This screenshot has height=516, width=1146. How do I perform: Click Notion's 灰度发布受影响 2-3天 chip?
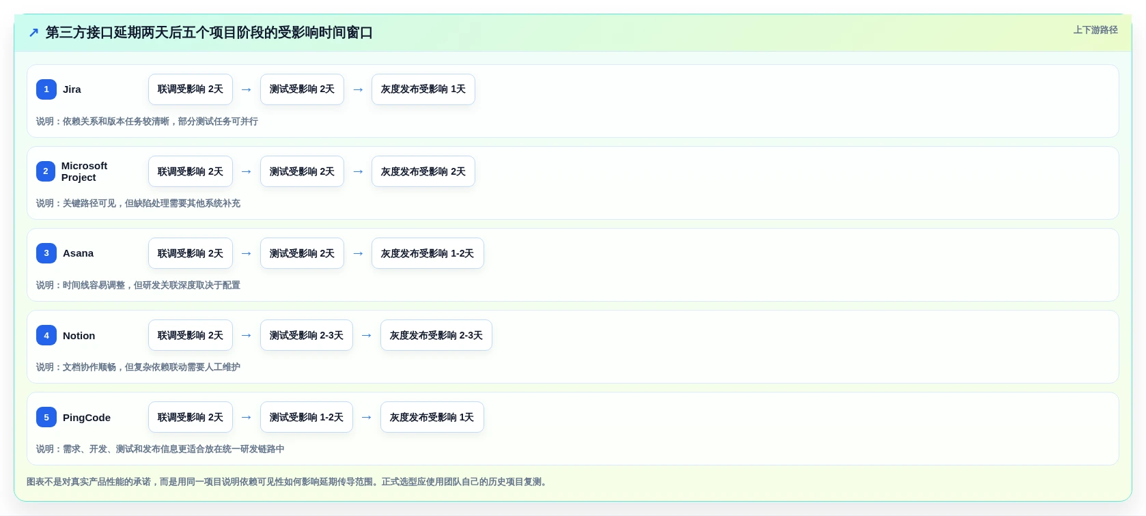tap(436, 335)
